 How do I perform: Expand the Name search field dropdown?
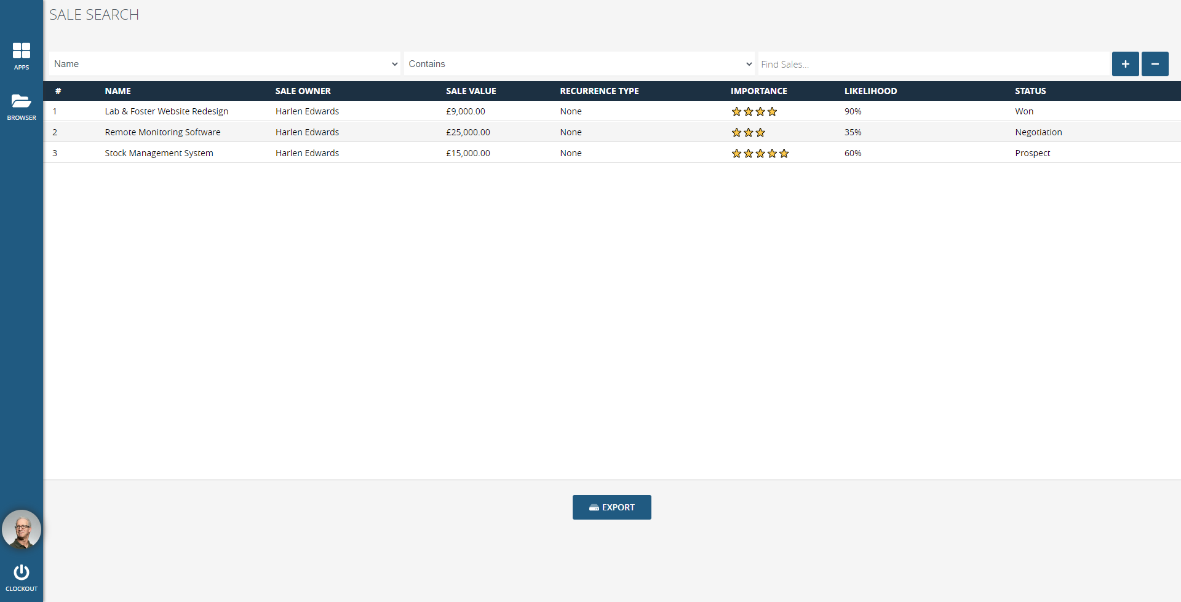click(x=225, y=64)
